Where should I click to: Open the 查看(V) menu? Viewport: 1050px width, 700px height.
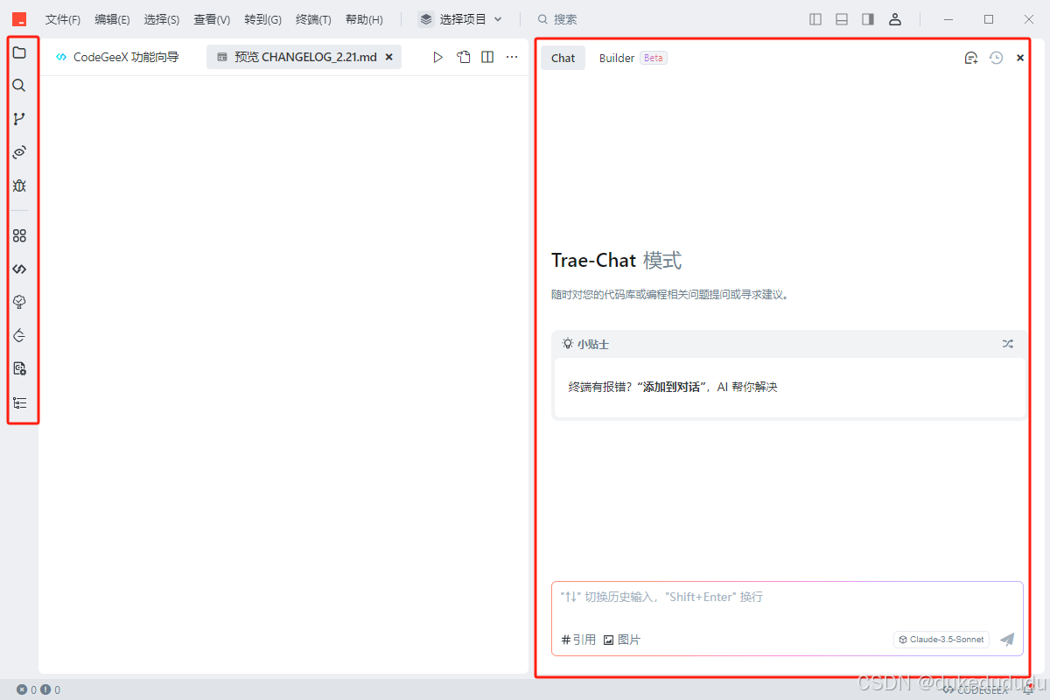tap(212, 19)
